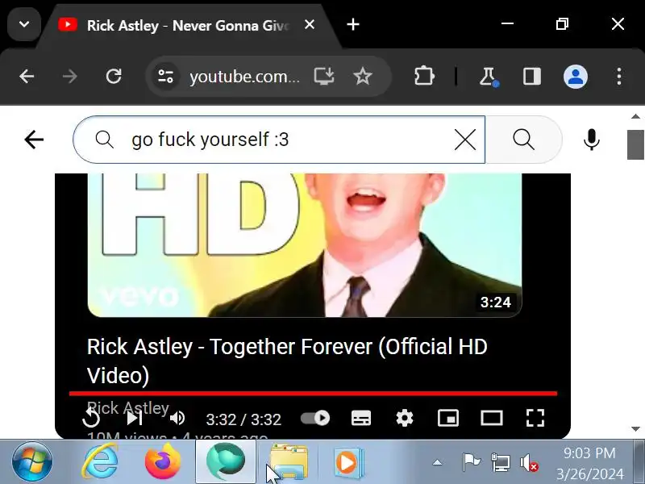The height and width of the screenshot is (484, 645).
Task: Skip to the next video
Action: [134, 419]
